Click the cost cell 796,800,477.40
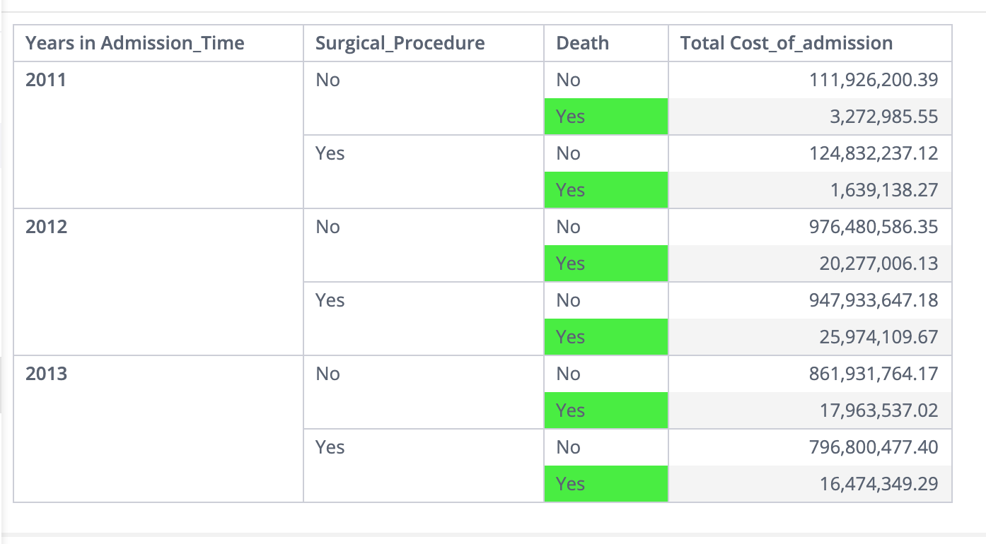Viewport: 986px width, 544px height. (x=873, y=447)
